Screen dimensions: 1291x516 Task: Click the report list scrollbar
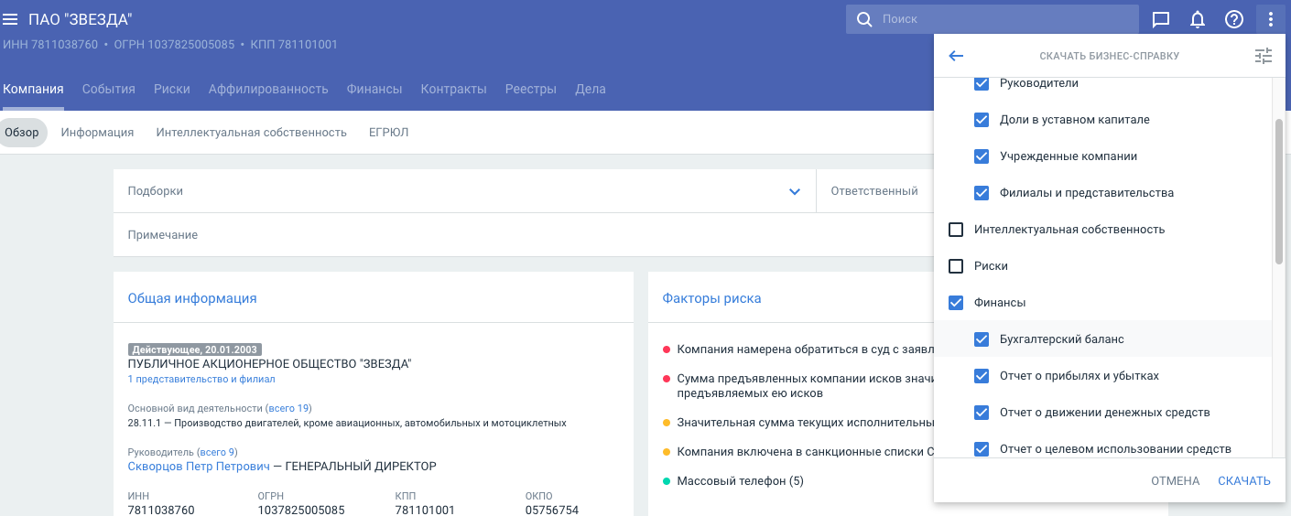click(1279, 192)
